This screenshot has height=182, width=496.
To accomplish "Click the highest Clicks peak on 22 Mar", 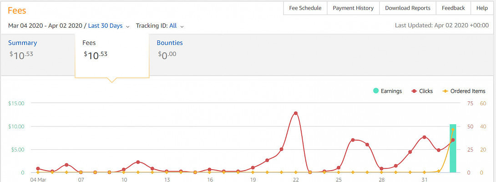I will point(296,113).
